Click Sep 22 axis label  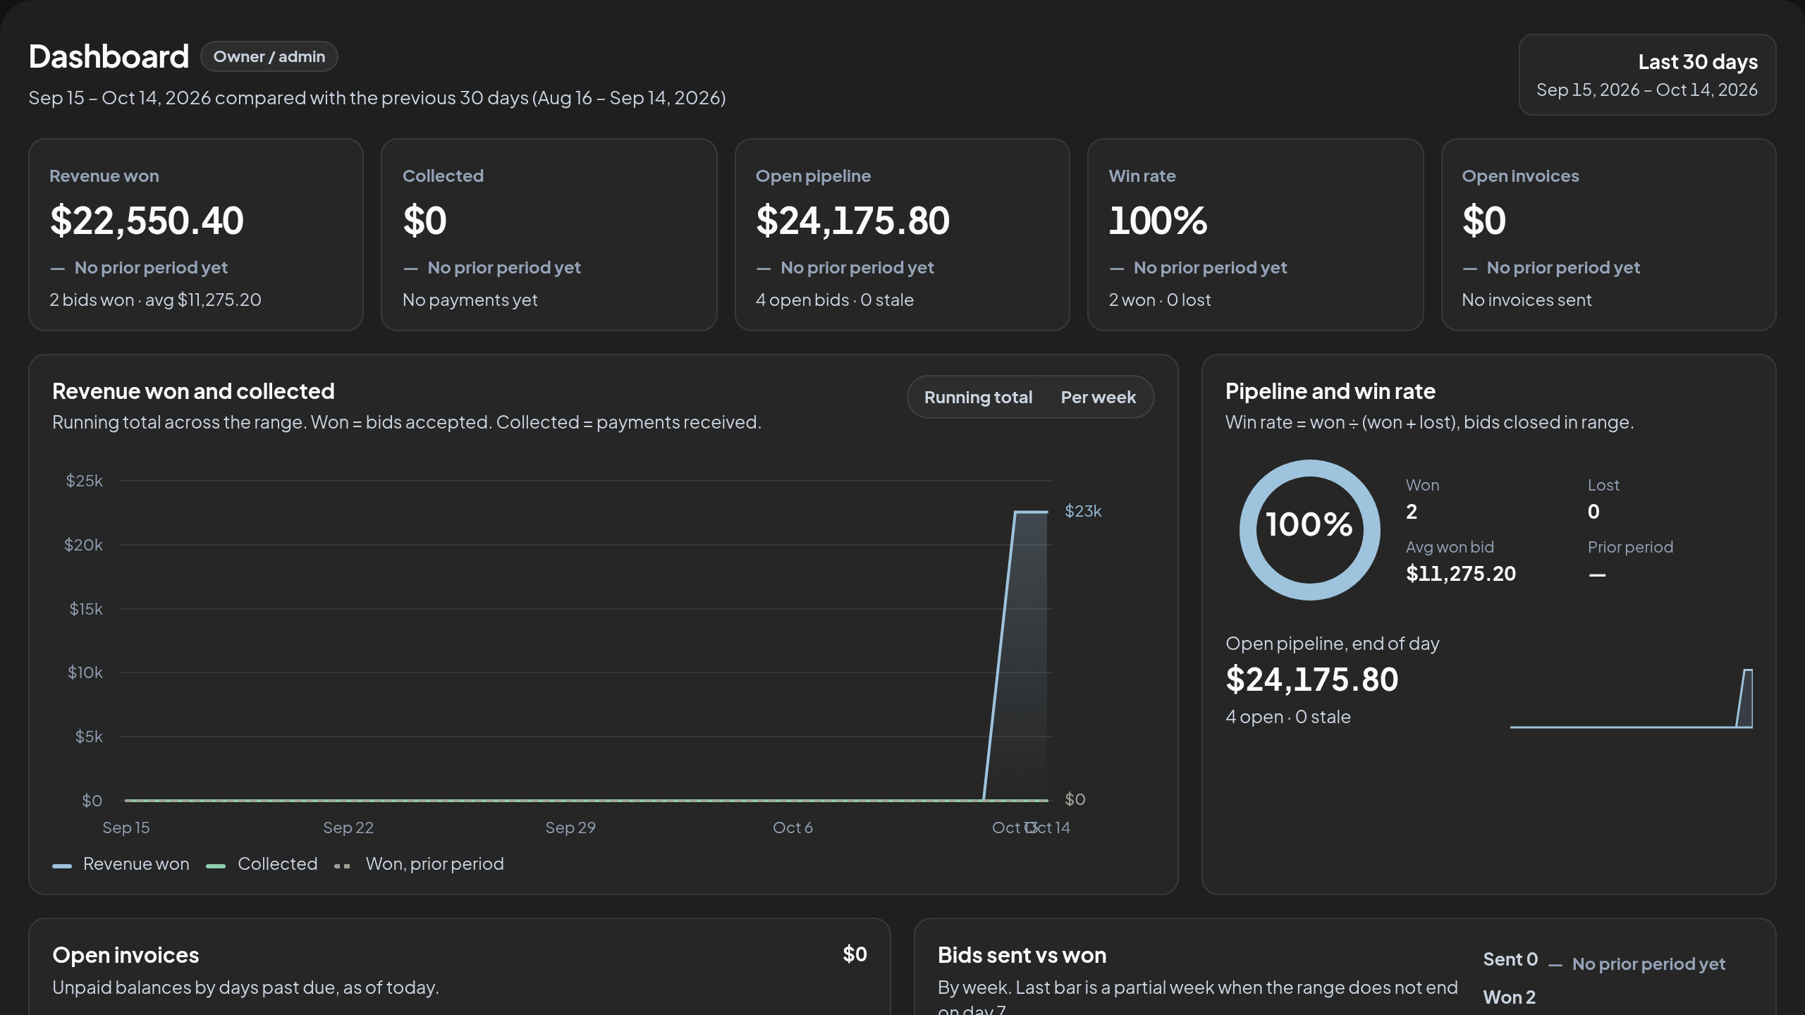tap(348, 828)
